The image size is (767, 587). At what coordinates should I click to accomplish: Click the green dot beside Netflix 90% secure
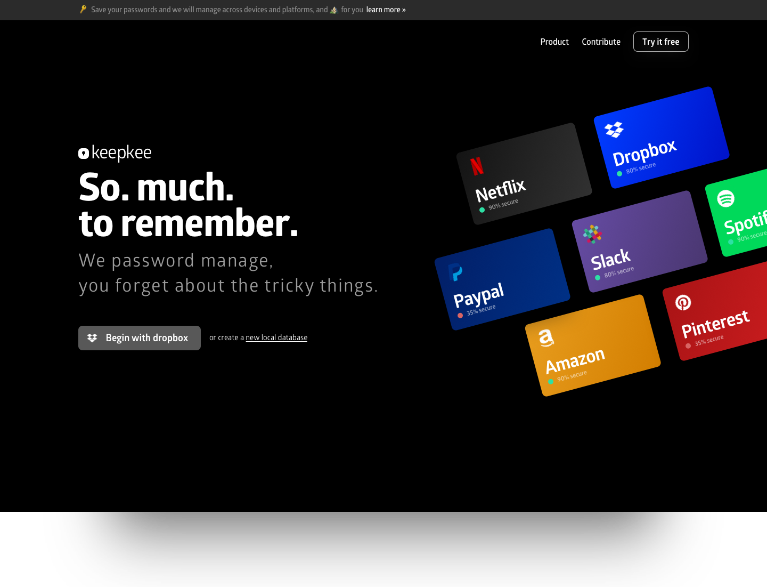coord(482,210)
